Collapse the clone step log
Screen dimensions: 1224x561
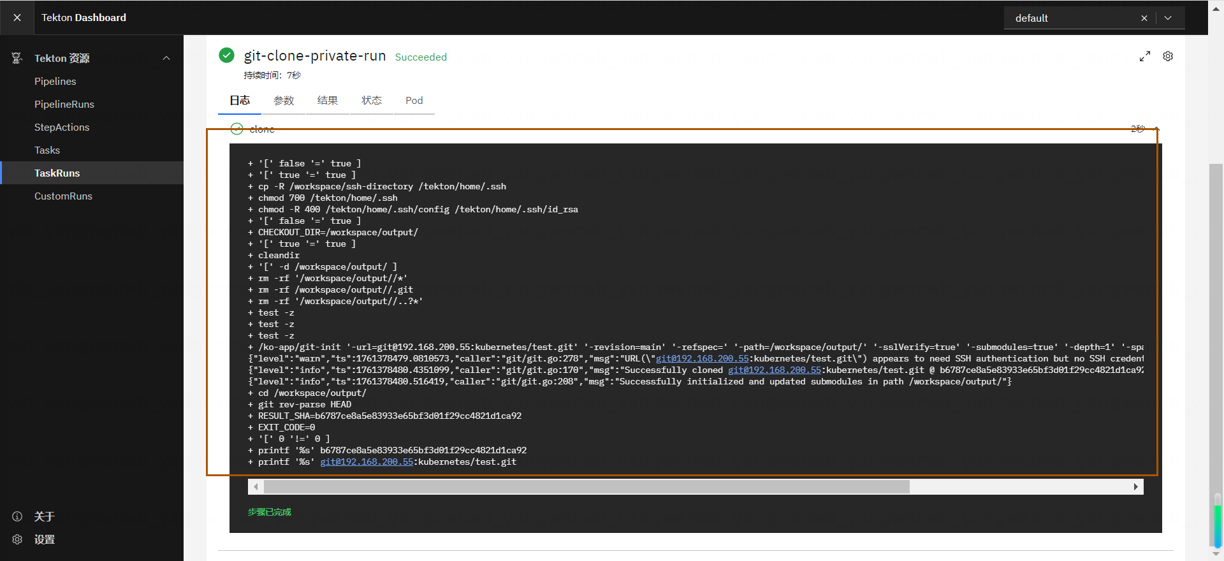point(1156,129)
